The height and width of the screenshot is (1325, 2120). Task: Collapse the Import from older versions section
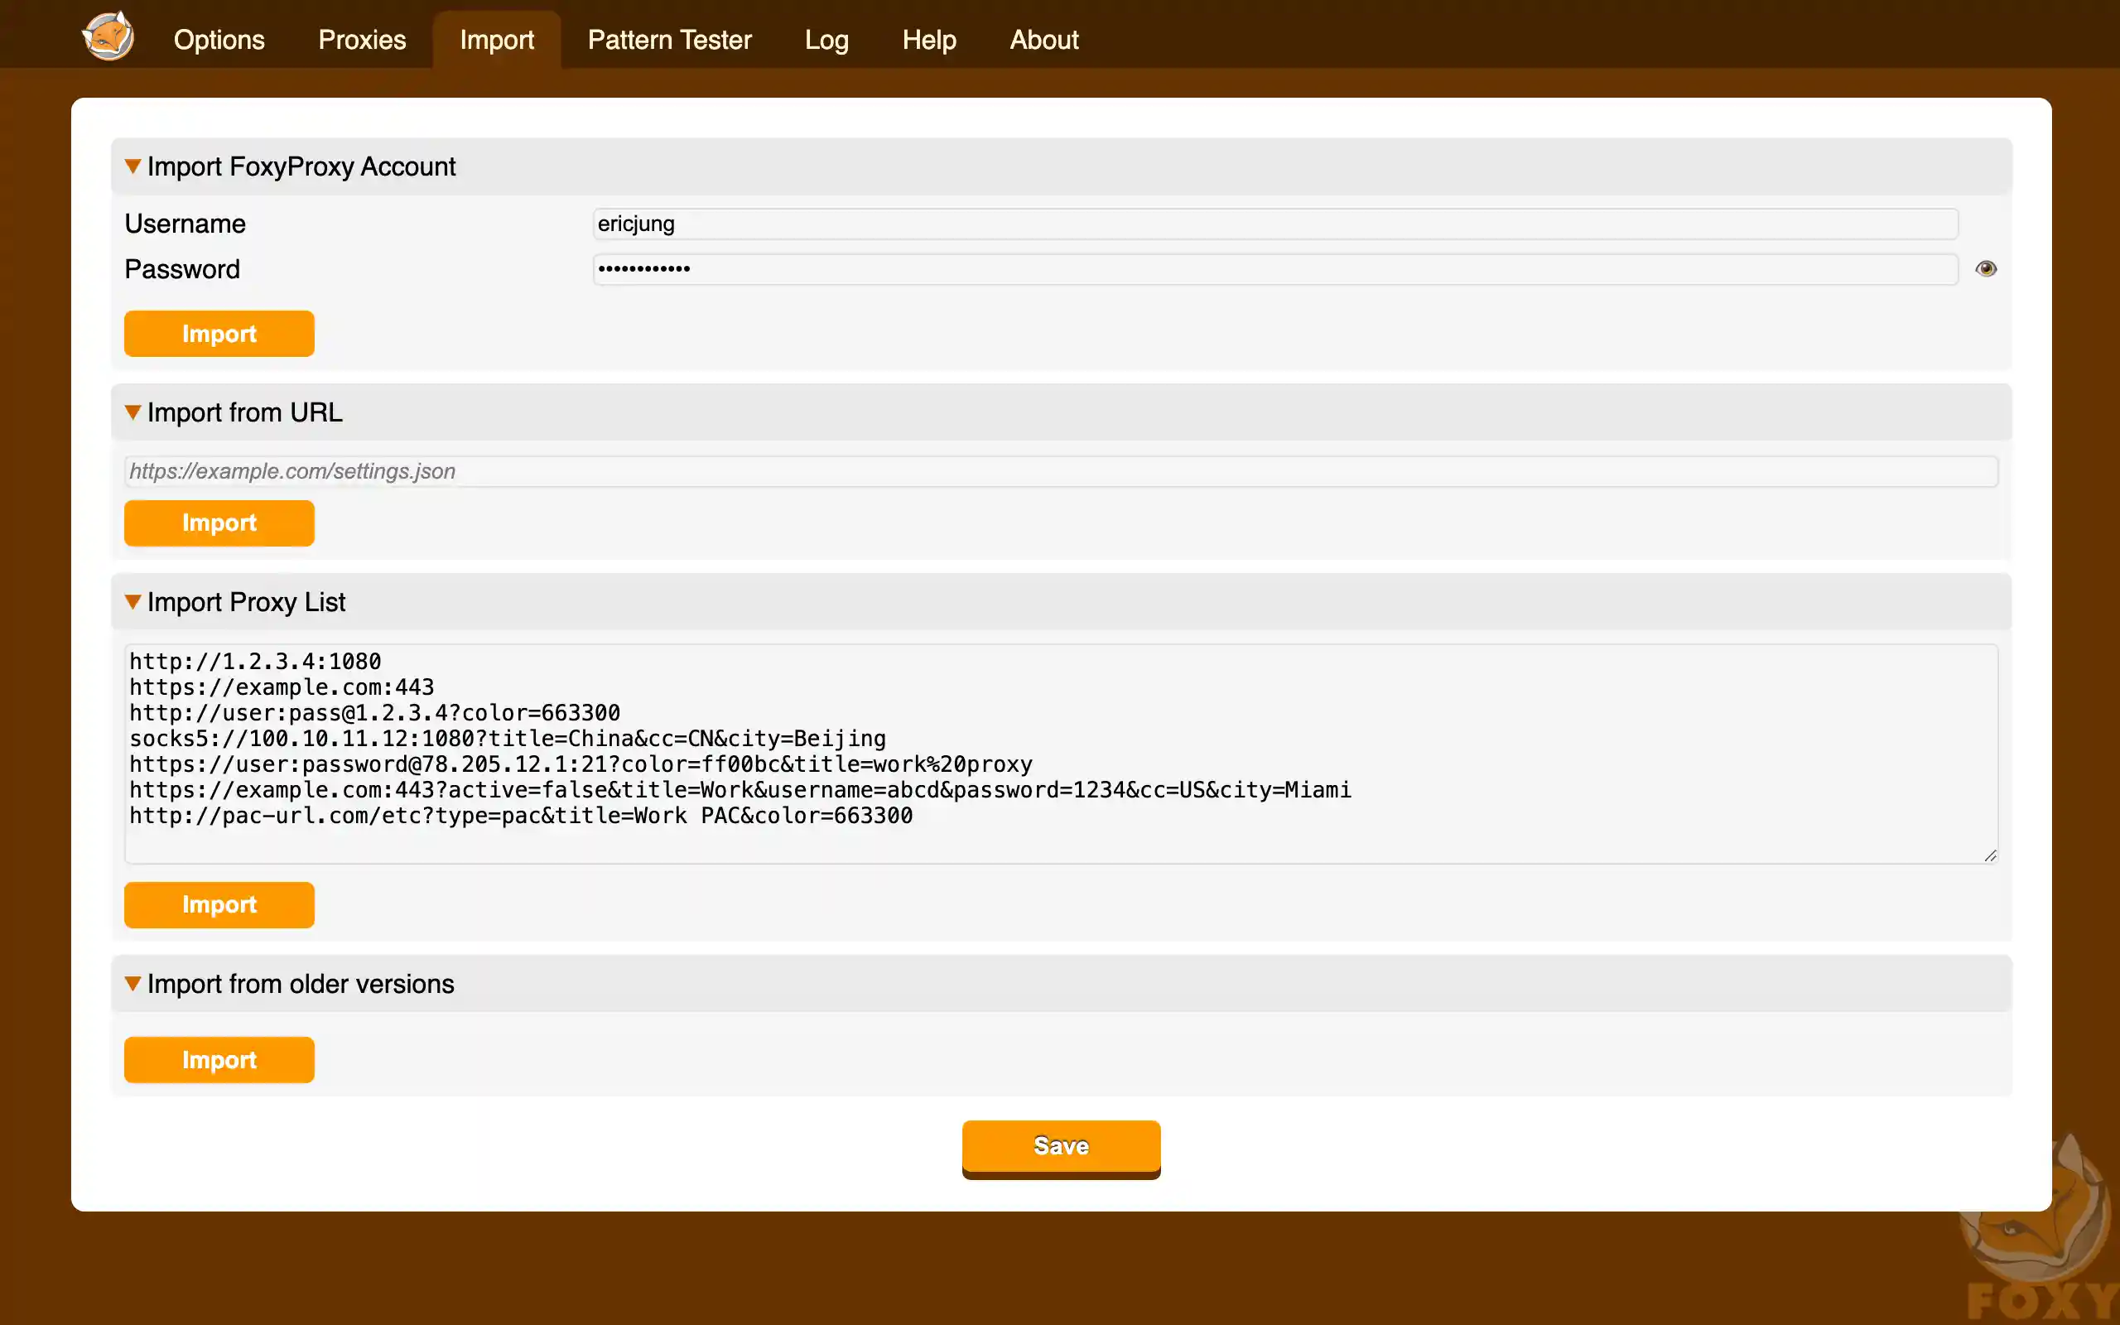click(133, 983)
